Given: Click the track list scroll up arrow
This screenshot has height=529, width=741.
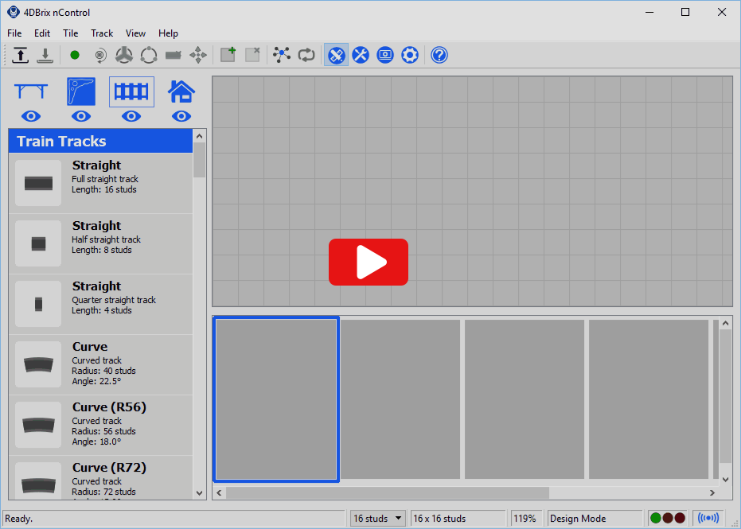Looking at the screenshot, I should tap(200, 136).
